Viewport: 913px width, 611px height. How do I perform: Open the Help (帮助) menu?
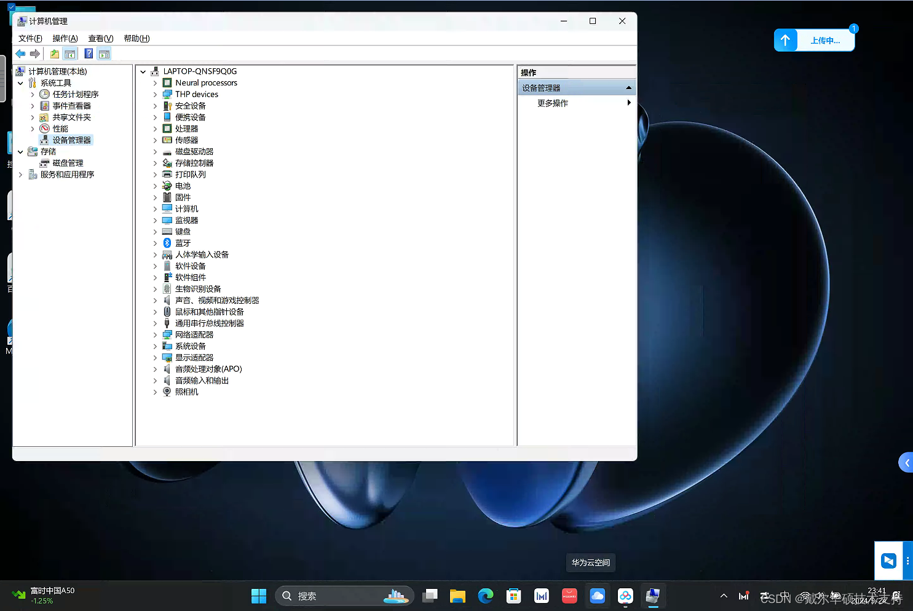tap(136, 38)
